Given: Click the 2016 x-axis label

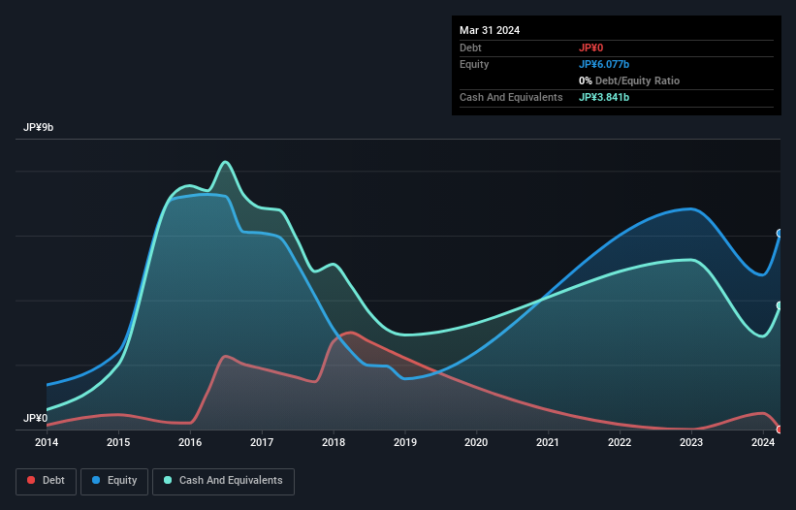Looking at the screenshot, I should tap(190, 442).
